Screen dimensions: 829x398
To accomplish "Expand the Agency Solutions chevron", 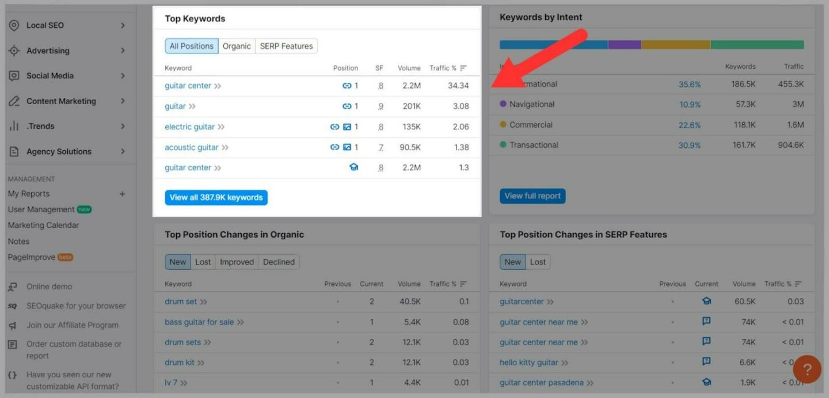I will (121, 151).
